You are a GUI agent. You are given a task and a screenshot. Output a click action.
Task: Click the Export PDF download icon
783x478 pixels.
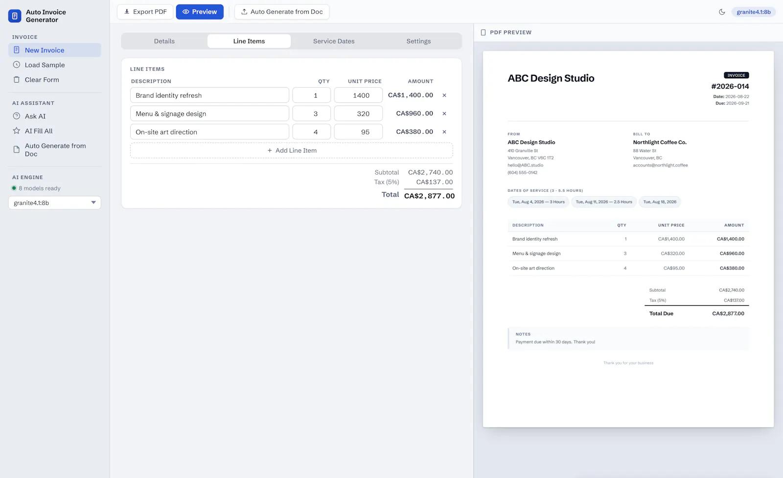point(127,12)
